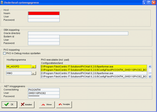Focus the Host Password field
The height and width of the screenshot is (112, 157).
(44, 20)
